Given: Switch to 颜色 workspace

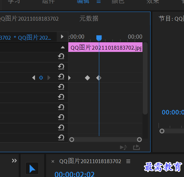Looking at the screenshot, I should (118, 2).
